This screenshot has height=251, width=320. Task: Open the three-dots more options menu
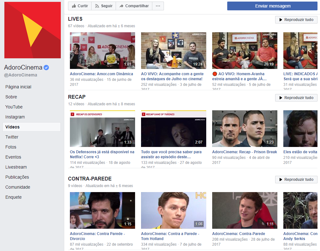click(x=158, y=6)
